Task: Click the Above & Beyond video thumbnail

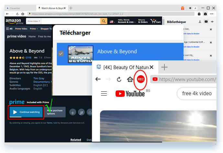Action: 81,54
